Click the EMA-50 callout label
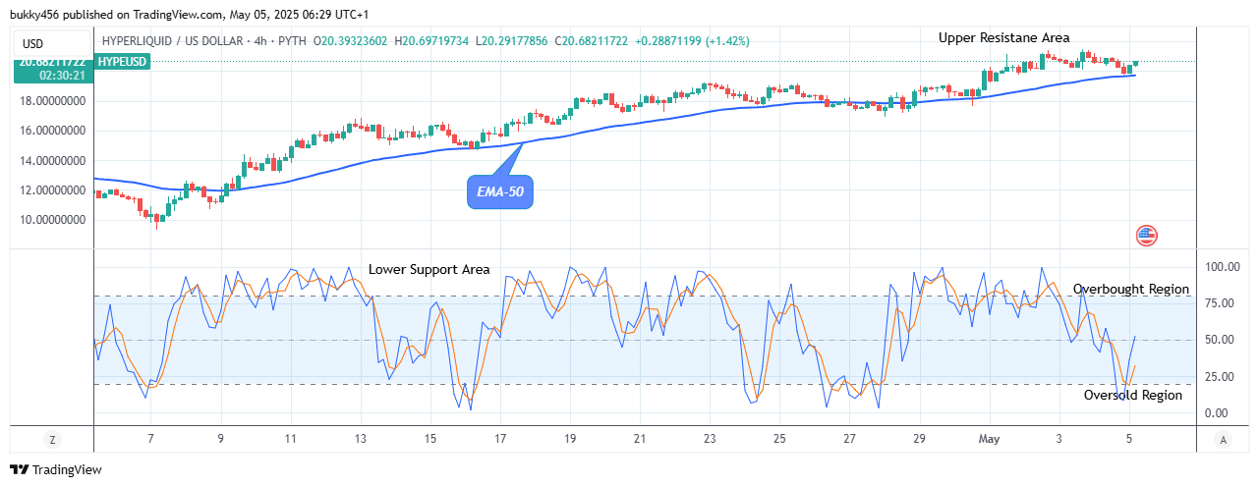Screen dimensions: 1259x487 point(499,190)
